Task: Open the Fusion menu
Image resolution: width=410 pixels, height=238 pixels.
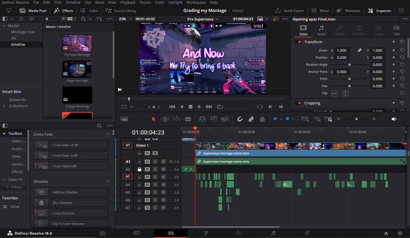Action: click(x=145, y=3)
